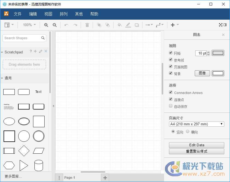Activate the fullscreen mode icon
Viewport: 230px width, 182px height.
(x=221, y=25)
